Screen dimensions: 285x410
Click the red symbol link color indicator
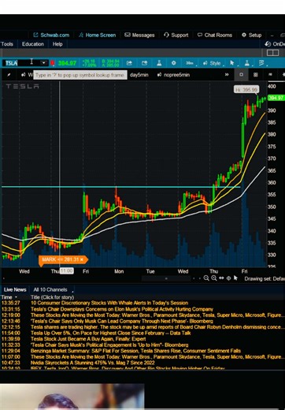pos(52,63)
